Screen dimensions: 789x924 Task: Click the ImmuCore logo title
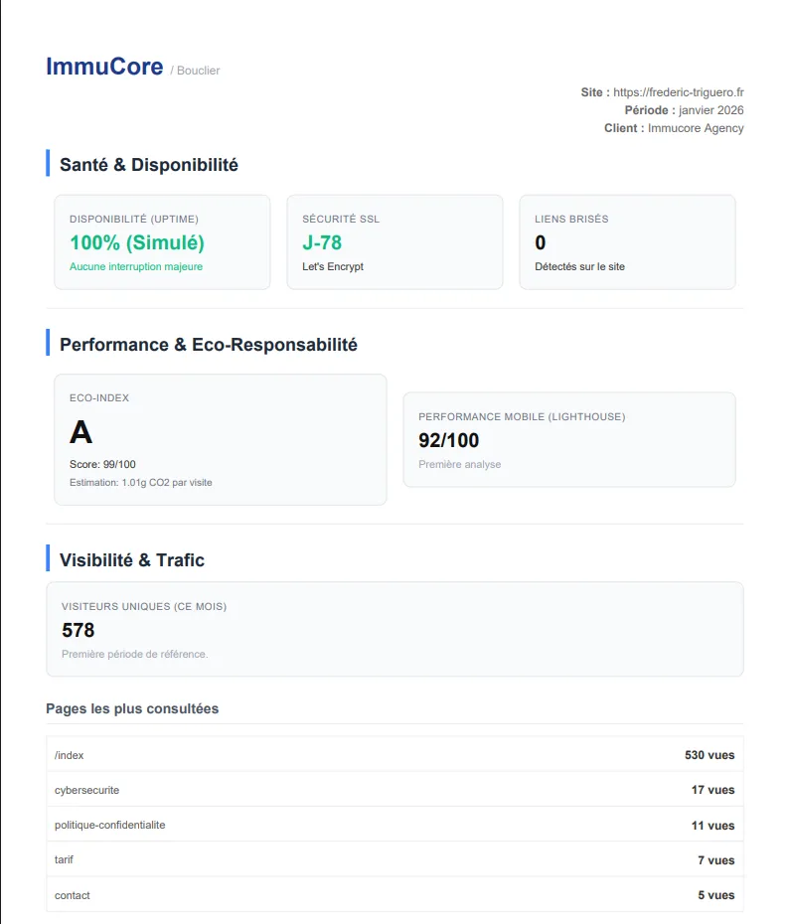pyautogui.click(x=104, y=67)
